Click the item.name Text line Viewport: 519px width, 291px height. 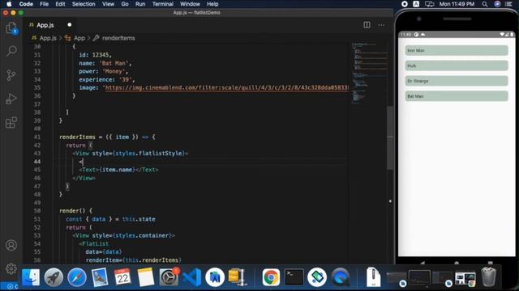pos(118,170)
